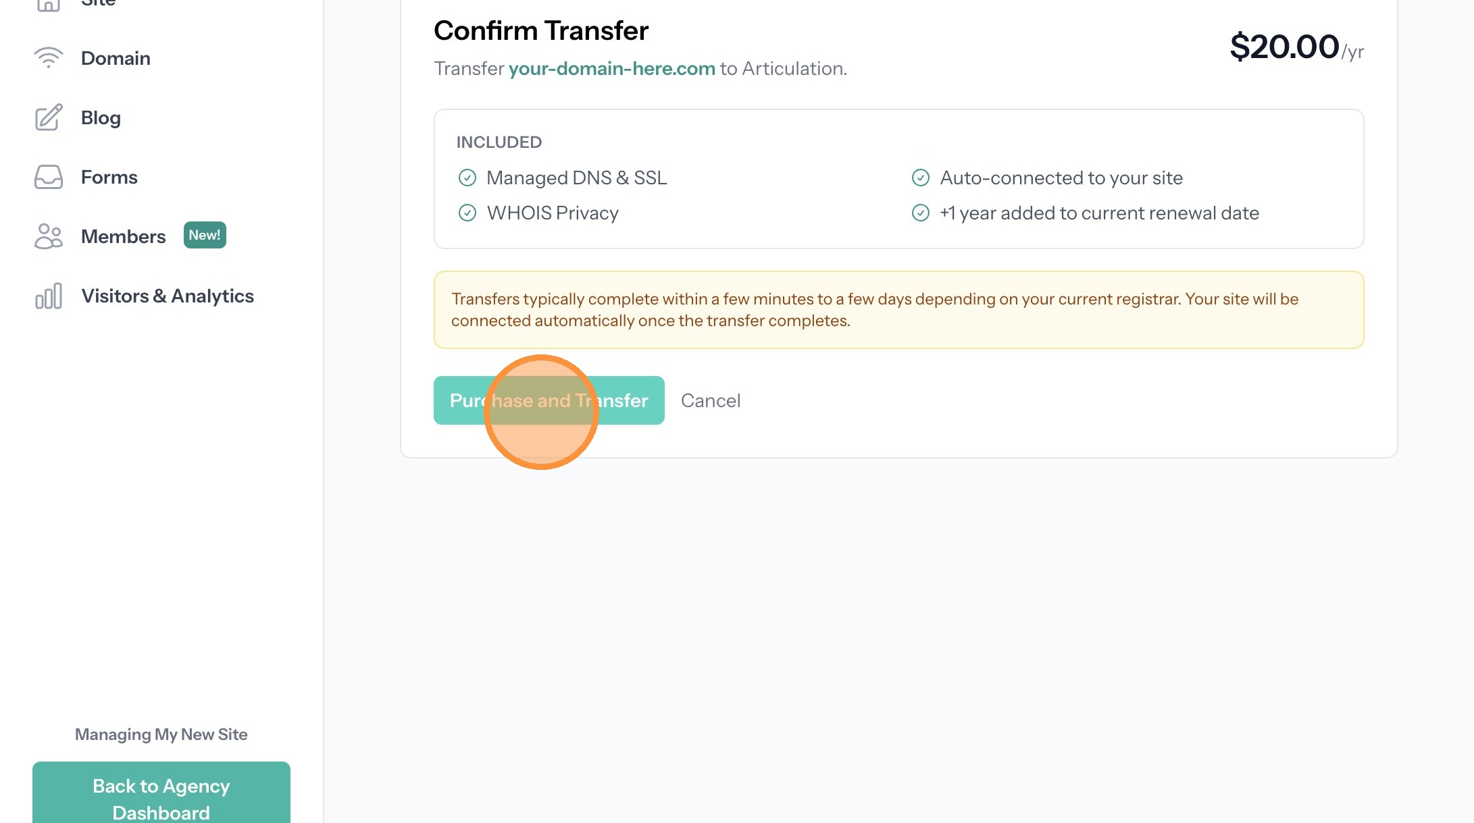
Task: Cancel the domain transfer
Action: 710,400
